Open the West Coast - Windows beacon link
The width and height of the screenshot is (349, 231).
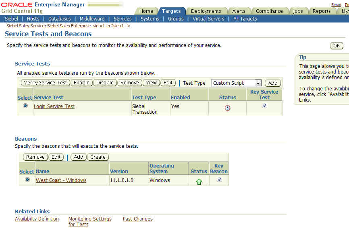coord(61,180)
